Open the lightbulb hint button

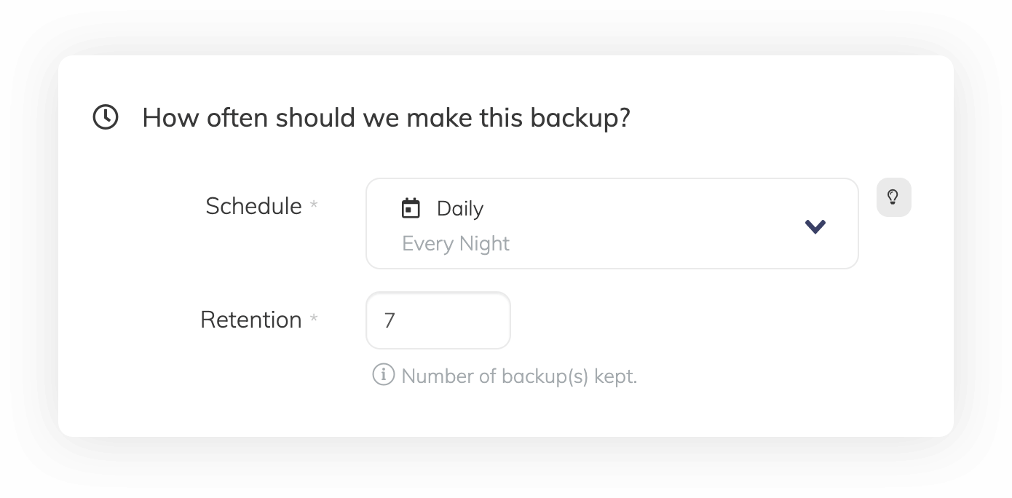pos(893,197)
